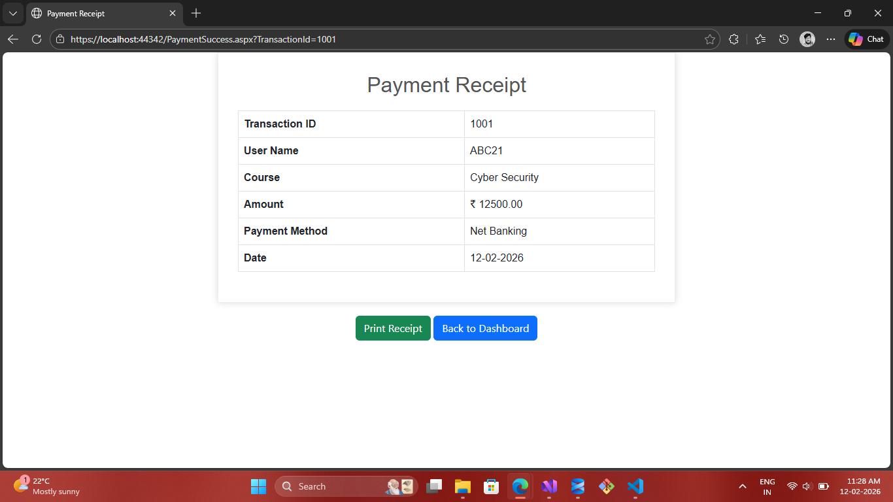View site information lock icon
Screen dimensions: 893x502
[x=60, y=39]
